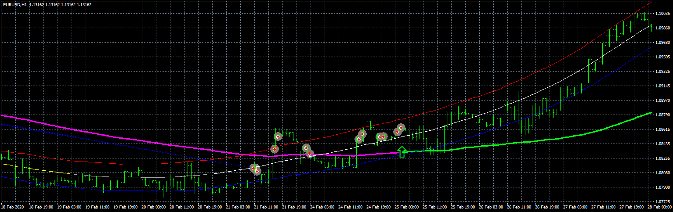Click the EURUSD,H1 chart symbol label
This screenshot has height=212, width=673.
(x=14, y=5)
